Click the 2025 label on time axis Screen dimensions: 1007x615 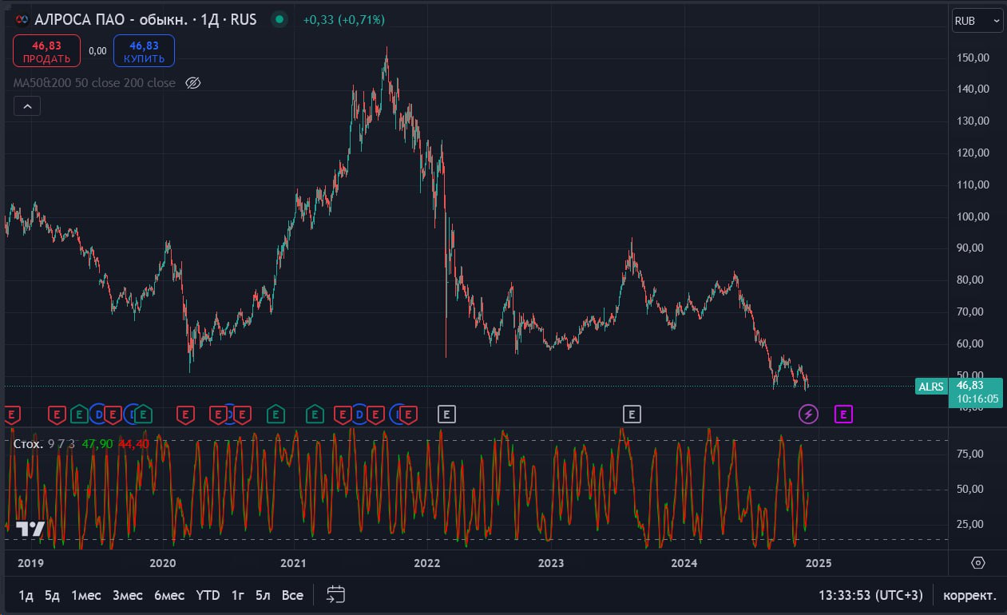click(x=819, y=563)
